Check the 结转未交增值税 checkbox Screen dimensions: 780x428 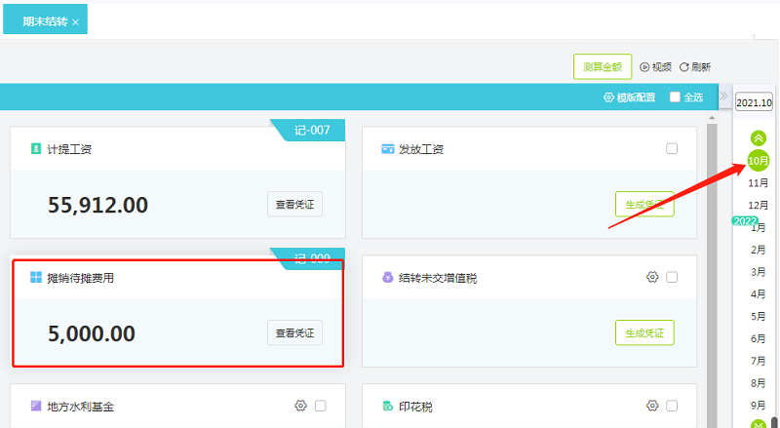pyautogui.click(x=672, y=277)
